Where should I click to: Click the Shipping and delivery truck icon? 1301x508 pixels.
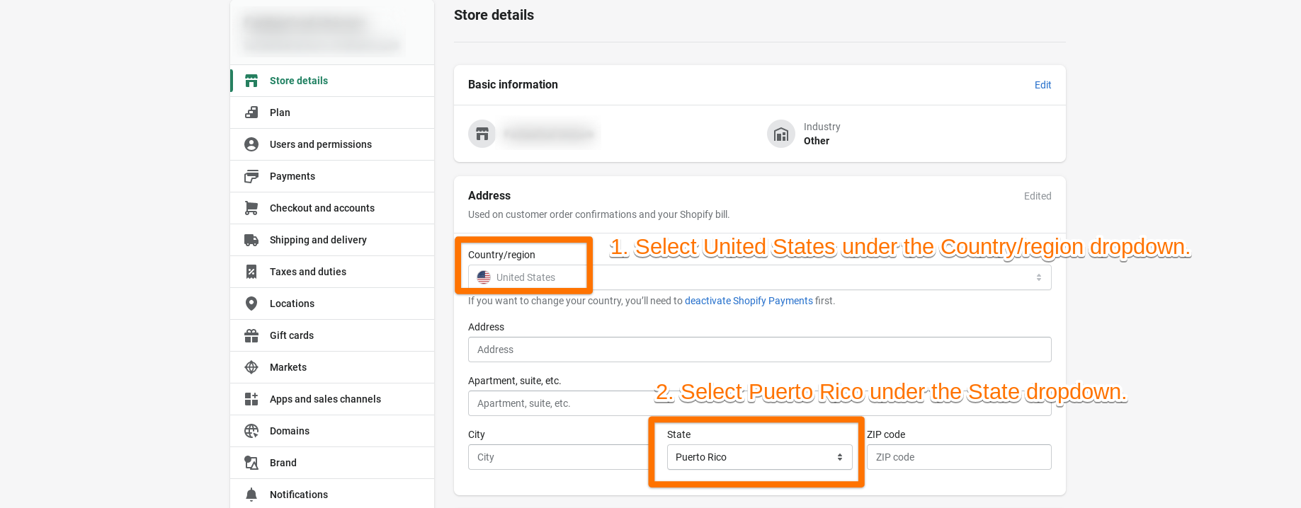click(x=251, y=240)
